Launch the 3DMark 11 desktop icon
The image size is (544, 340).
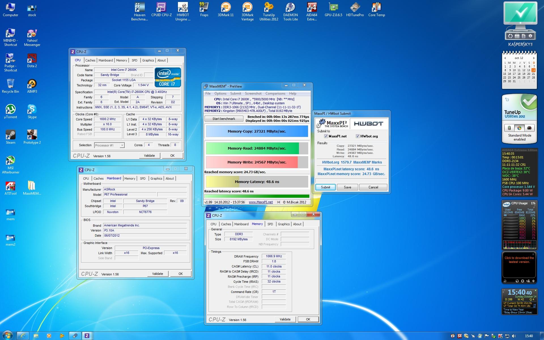(x=226, y=9)
